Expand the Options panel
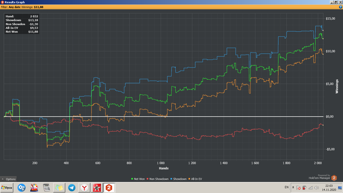343x193 pixels. click(x=8, y=179)
